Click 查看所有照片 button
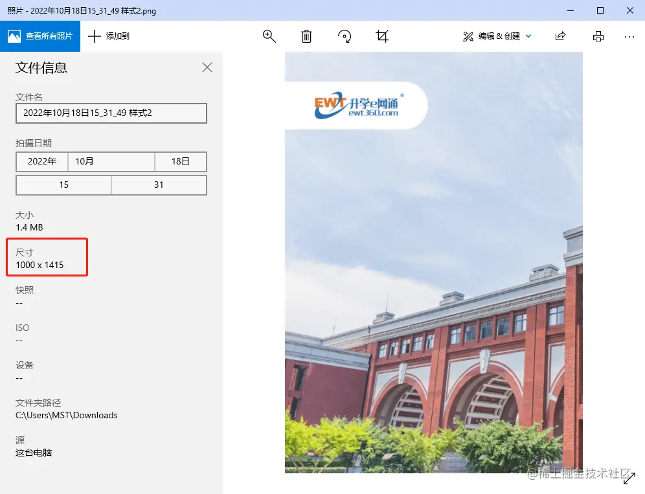645x494 pixels. (x=40, y=36)
